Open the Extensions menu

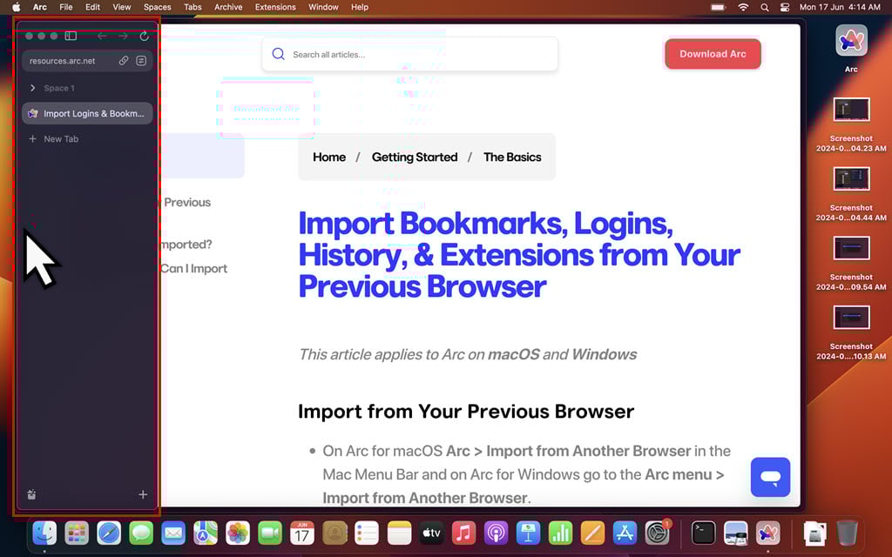pos(275,7)
